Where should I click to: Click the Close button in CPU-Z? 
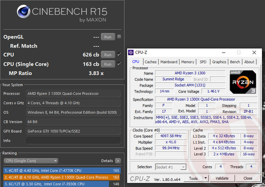click(x=248, y=178)
